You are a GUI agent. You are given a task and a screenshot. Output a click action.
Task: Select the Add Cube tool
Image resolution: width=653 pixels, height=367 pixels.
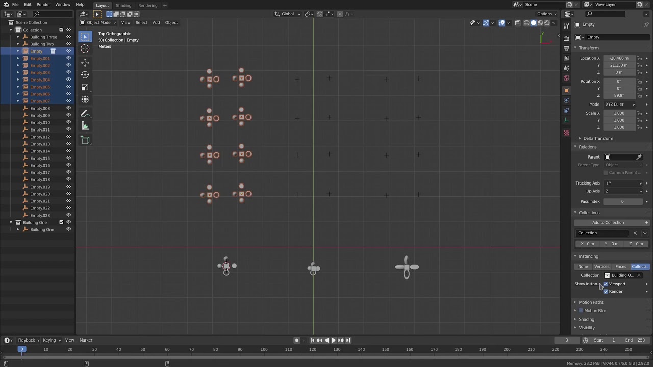point(85,140)
